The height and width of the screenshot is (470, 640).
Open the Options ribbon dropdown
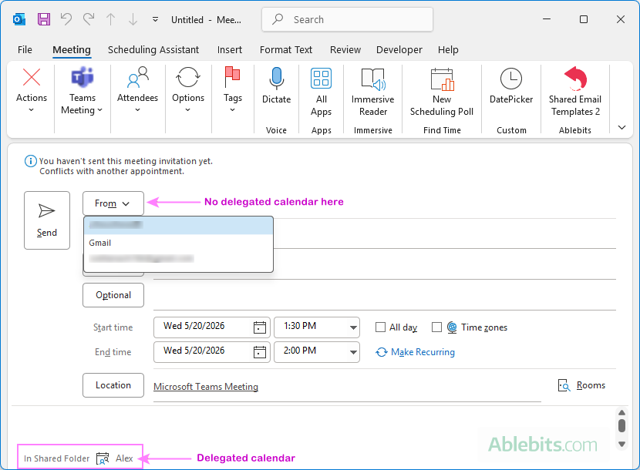[187, 91]
